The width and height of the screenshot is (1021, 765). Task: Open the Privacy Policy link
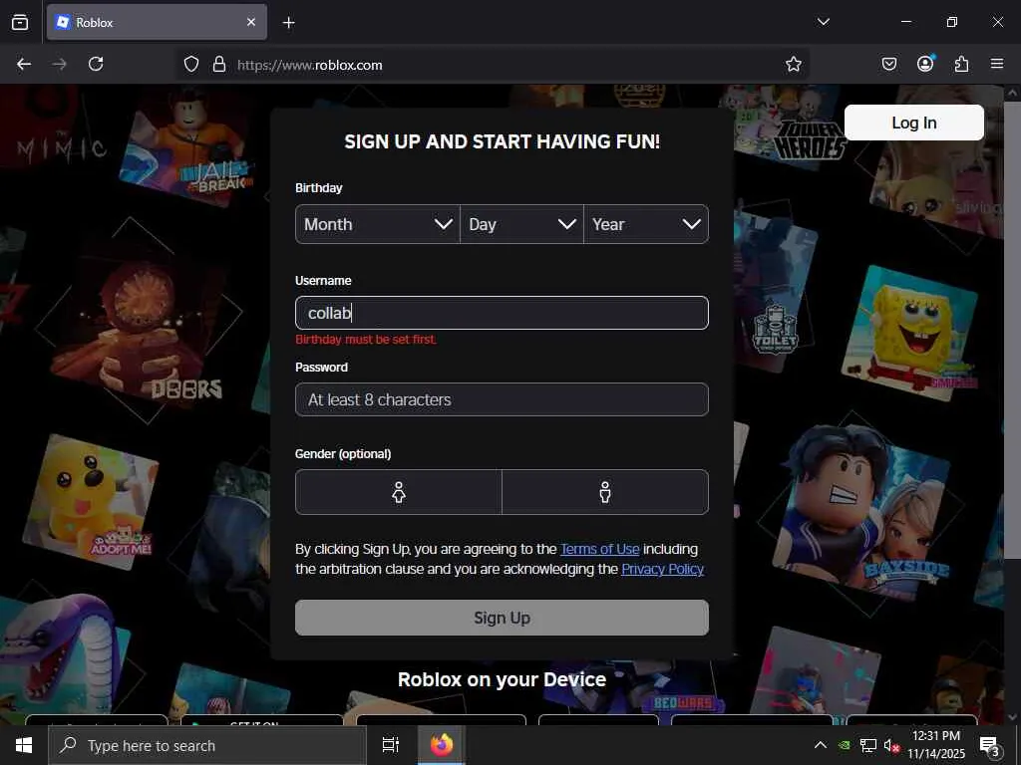pos(662,569)
